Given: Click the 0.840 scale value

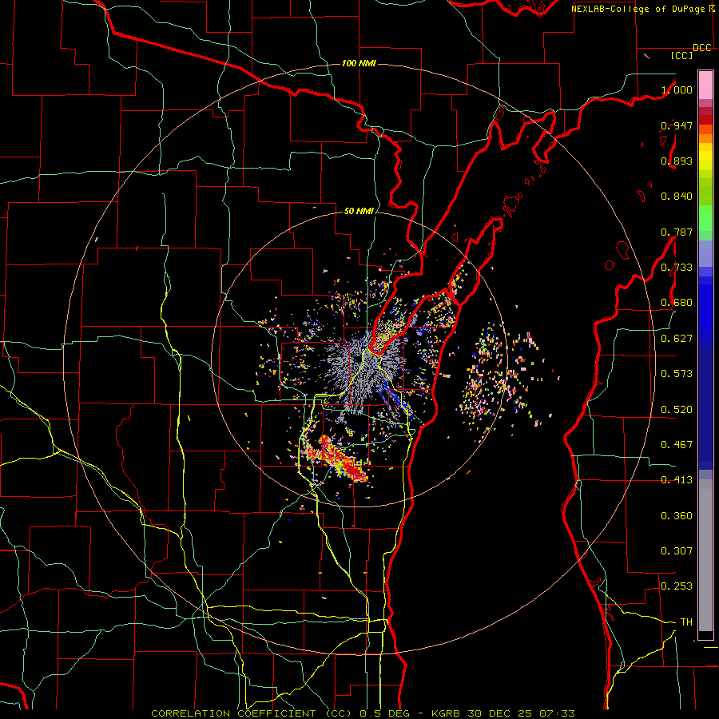Looking at the screenshot, I should pyautogui.click(x=677, y=196).
